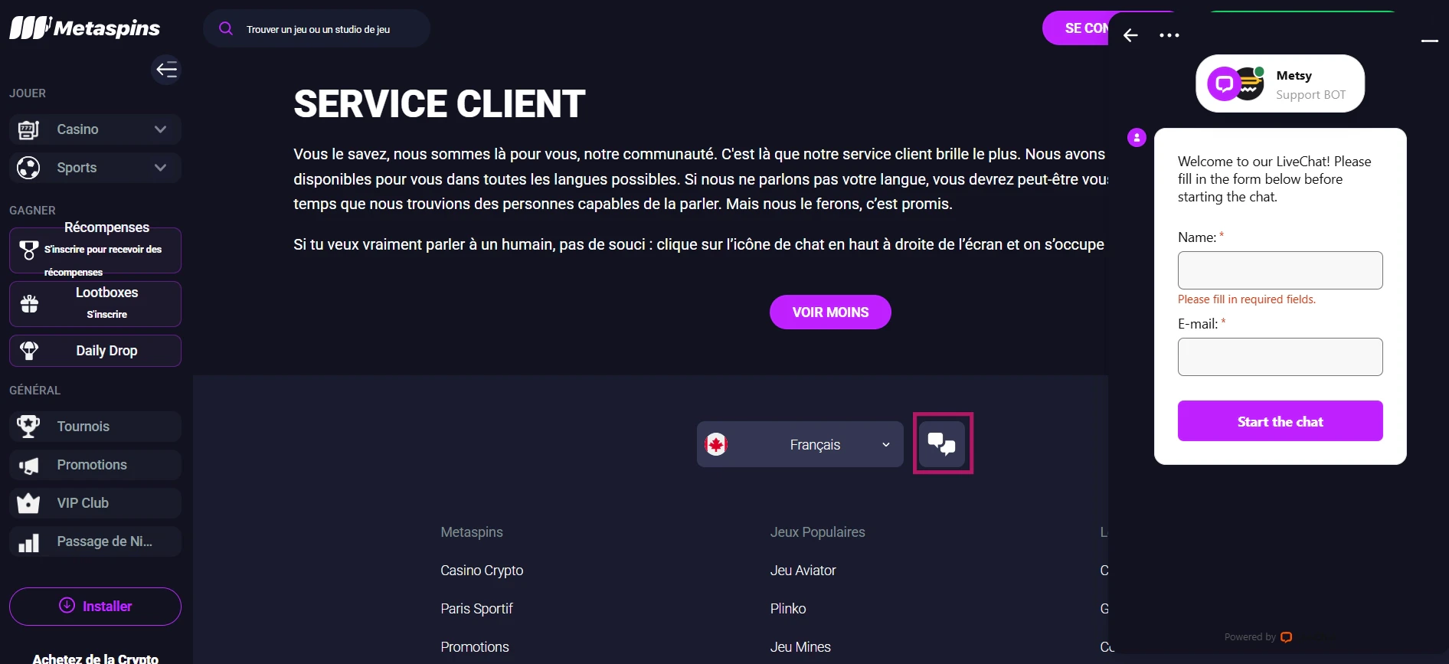Open Daily Drop

click(95, 351)
